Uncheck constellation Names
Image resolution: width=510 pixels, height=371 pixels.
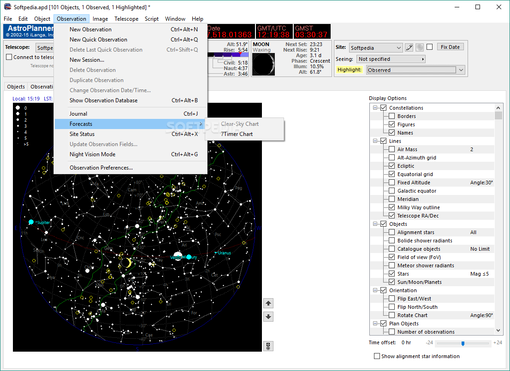tap(392, 133)
